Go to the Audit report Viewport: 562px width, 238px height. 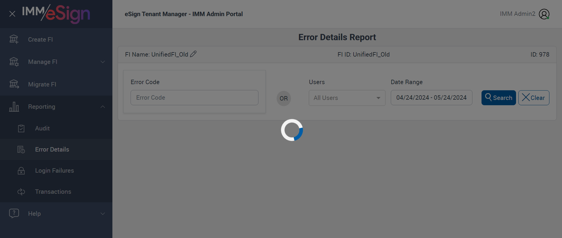pyautogui.click(x=56, y=128)
